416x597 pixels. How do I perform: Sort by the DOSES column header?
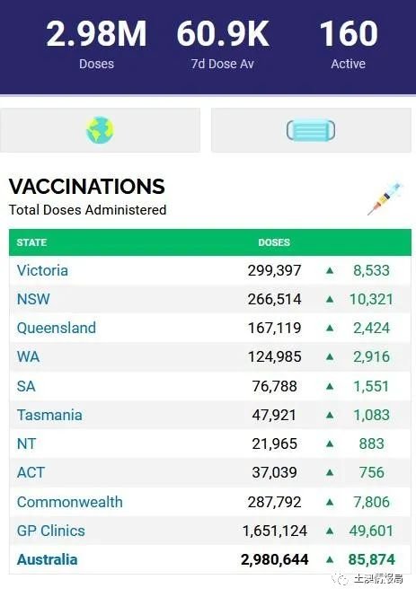pyautogui.click(x=274, y=242)
